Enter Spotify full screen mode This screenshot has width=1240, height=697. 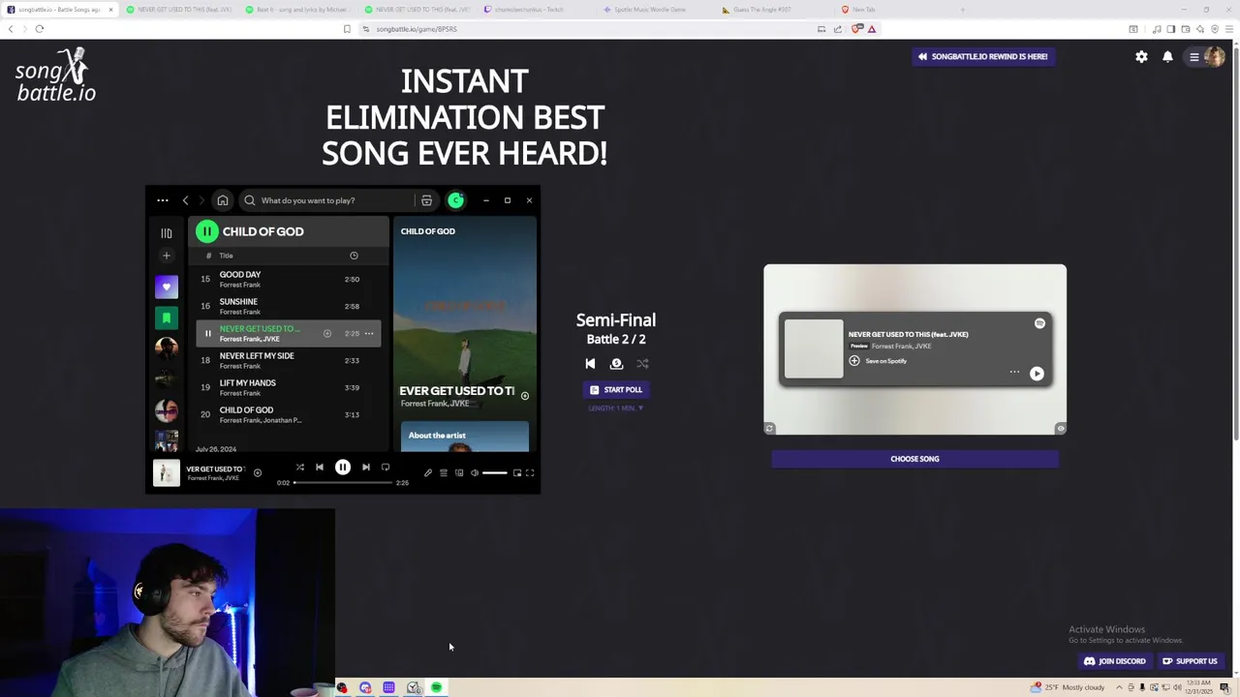[x=530, y=473]
